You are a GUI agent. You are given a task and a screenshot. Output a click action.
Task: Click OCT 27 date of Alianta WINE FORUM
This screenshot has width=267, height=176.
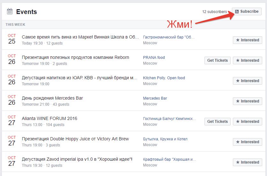[x=12, y=121]
